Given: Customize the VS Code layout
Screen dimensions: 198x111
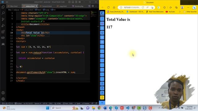Looking at the screenshot, I should pyautogui.click(x=80, y=2).
